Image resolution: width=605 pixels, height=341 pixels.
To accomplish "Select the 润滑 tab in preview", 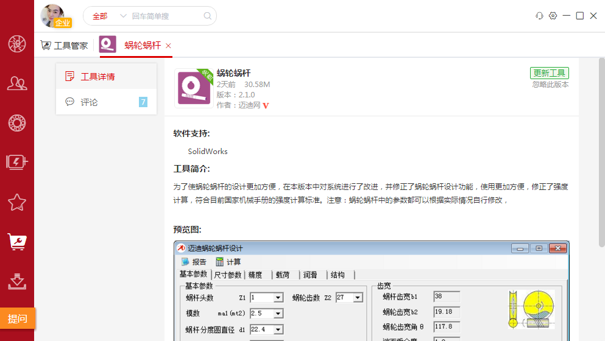I will click(310, 275).
